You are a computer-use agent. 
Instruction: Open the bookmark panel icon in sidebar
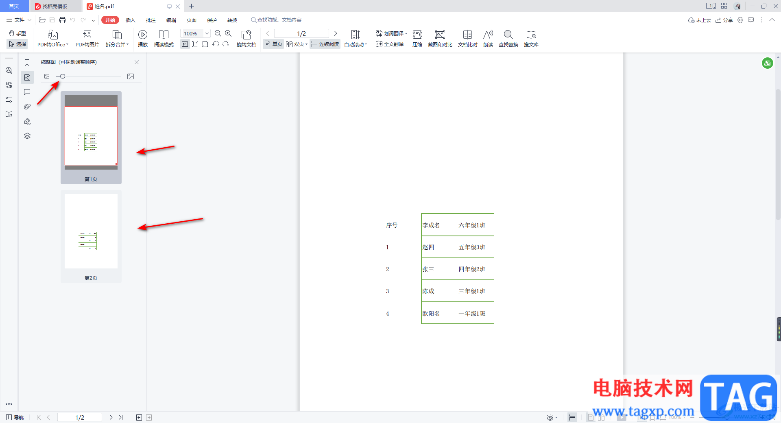(27, 63)
